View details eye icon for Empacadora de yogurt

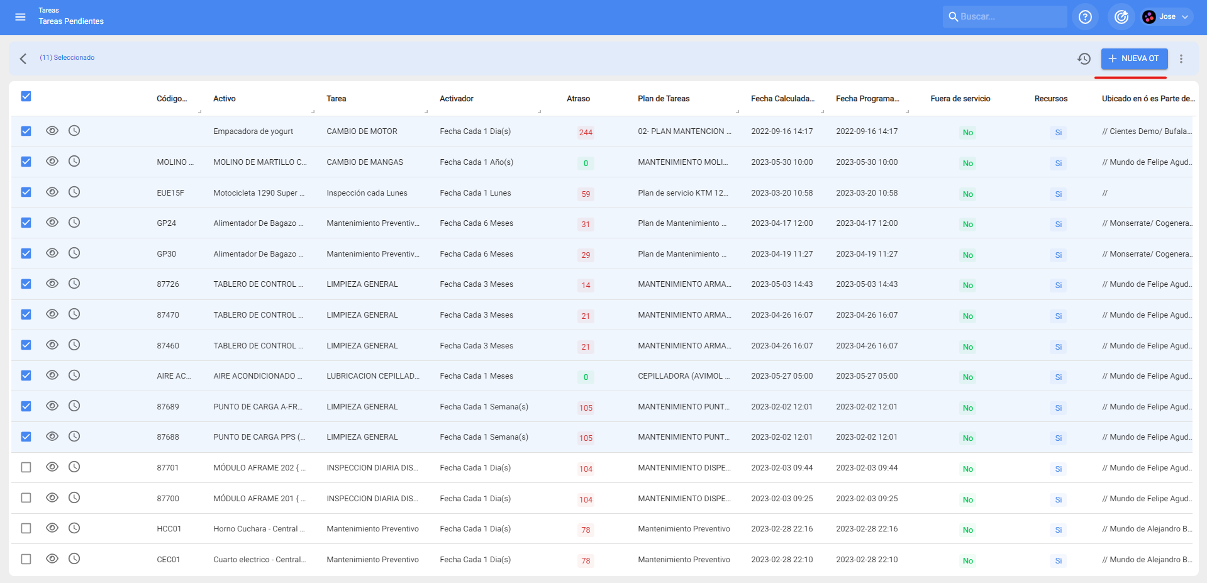click(x=52, y=131)
